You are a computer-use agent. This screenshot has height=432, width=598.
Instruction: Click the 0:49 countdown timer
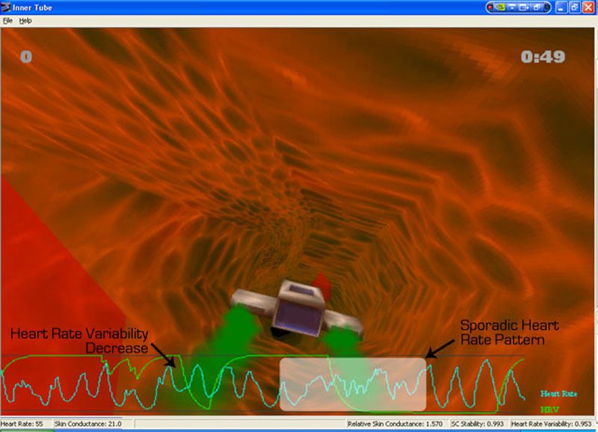coord(543,57)
